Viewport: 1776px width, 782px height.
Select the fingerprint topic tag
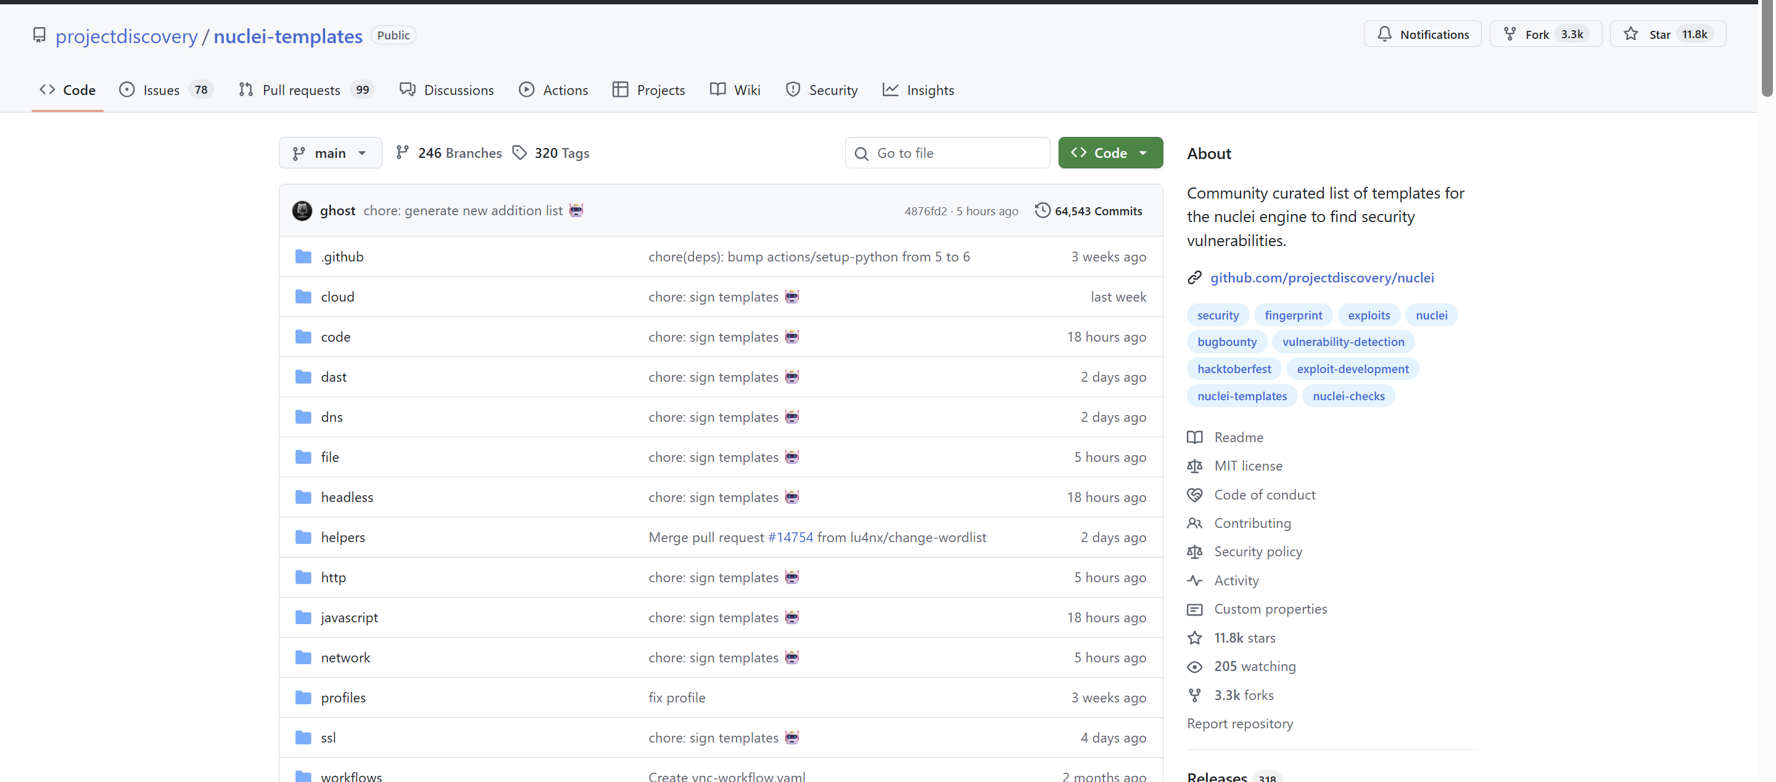tap(1294, 316)
